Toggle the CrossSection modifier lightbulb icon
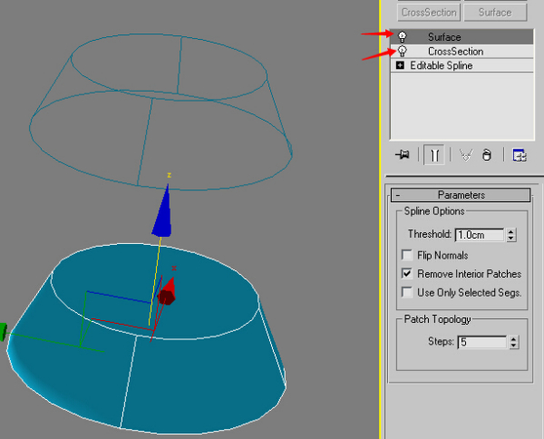The image size is (544, 439). (x=402, y=51)
